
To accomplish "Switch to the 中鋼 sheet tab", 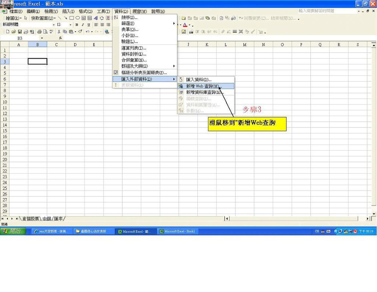I will (x=47, y=219).
